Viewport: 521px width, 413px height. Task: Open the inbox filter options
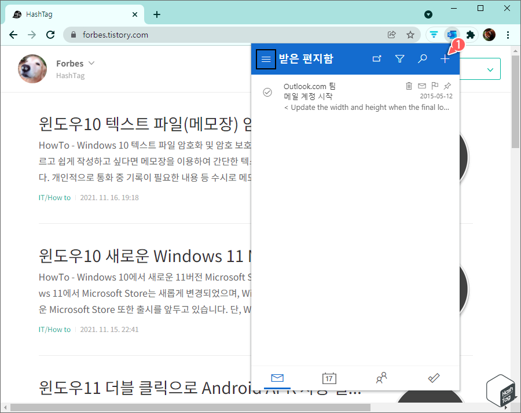[x=399, y=59]
